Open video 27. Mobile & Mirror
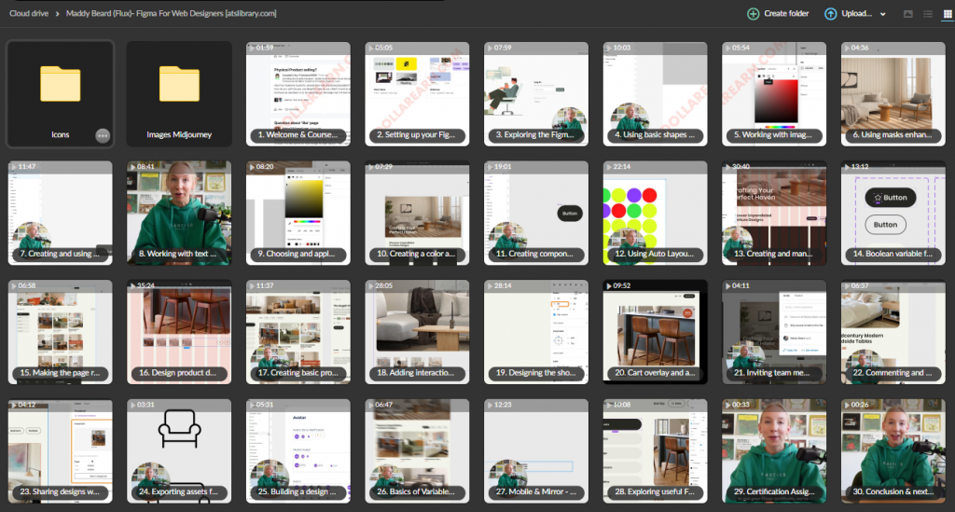 [x=536, y=451]
